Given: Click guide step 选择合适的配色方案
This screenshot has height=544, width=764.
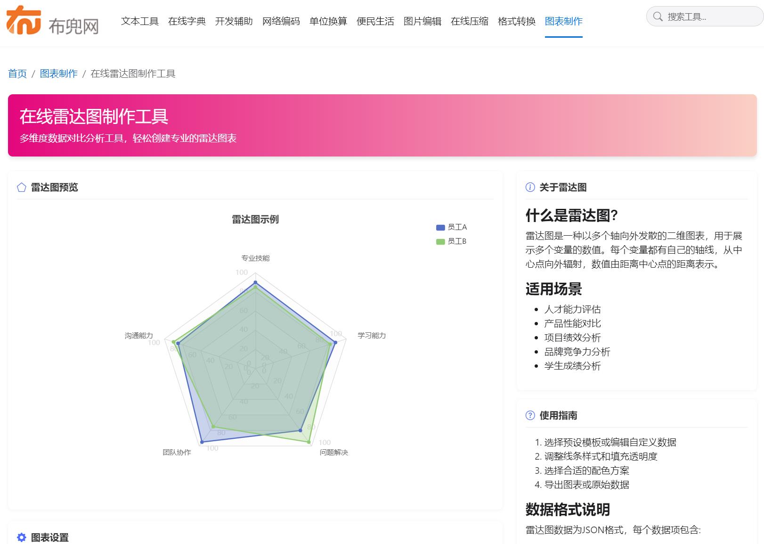Looking at the screenshot, I should tap(587, 470).
